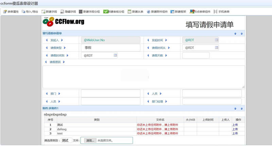Open calendar picker in 请假时间到 field
The image size is (272, 149).
point(115,55)
